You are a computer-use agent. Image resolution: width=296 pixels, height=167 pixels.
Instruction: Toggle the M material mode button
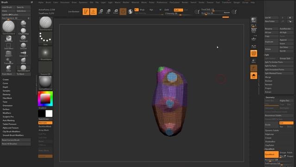tap(160, 10)
